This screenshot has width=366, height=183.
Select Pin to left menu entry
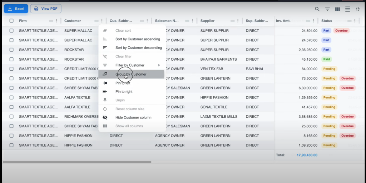132,83
